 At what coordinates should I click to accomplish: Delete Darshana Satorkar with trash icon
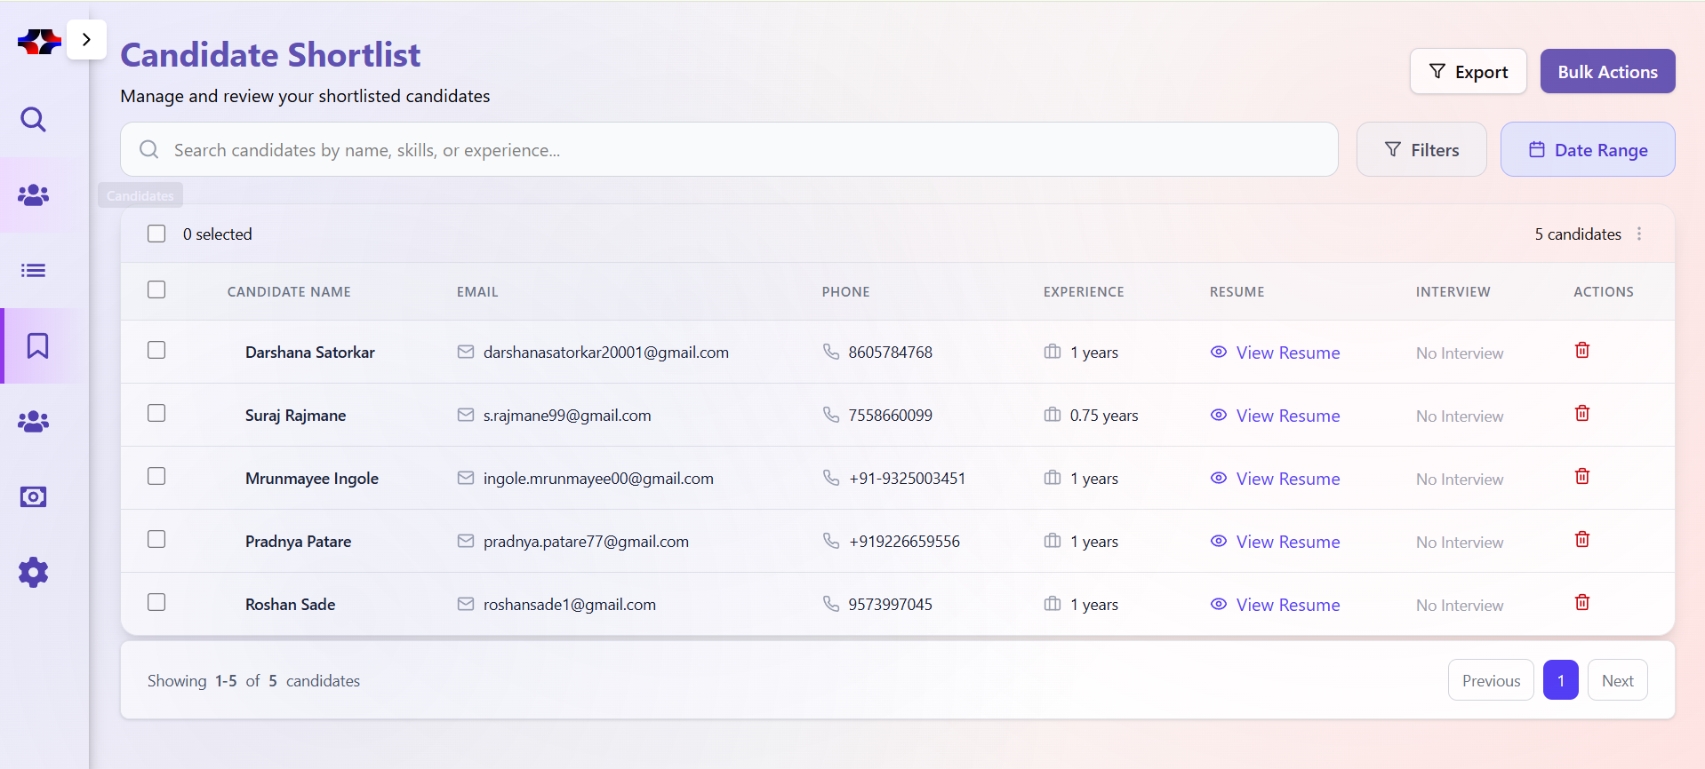(x=1581, y=351)
